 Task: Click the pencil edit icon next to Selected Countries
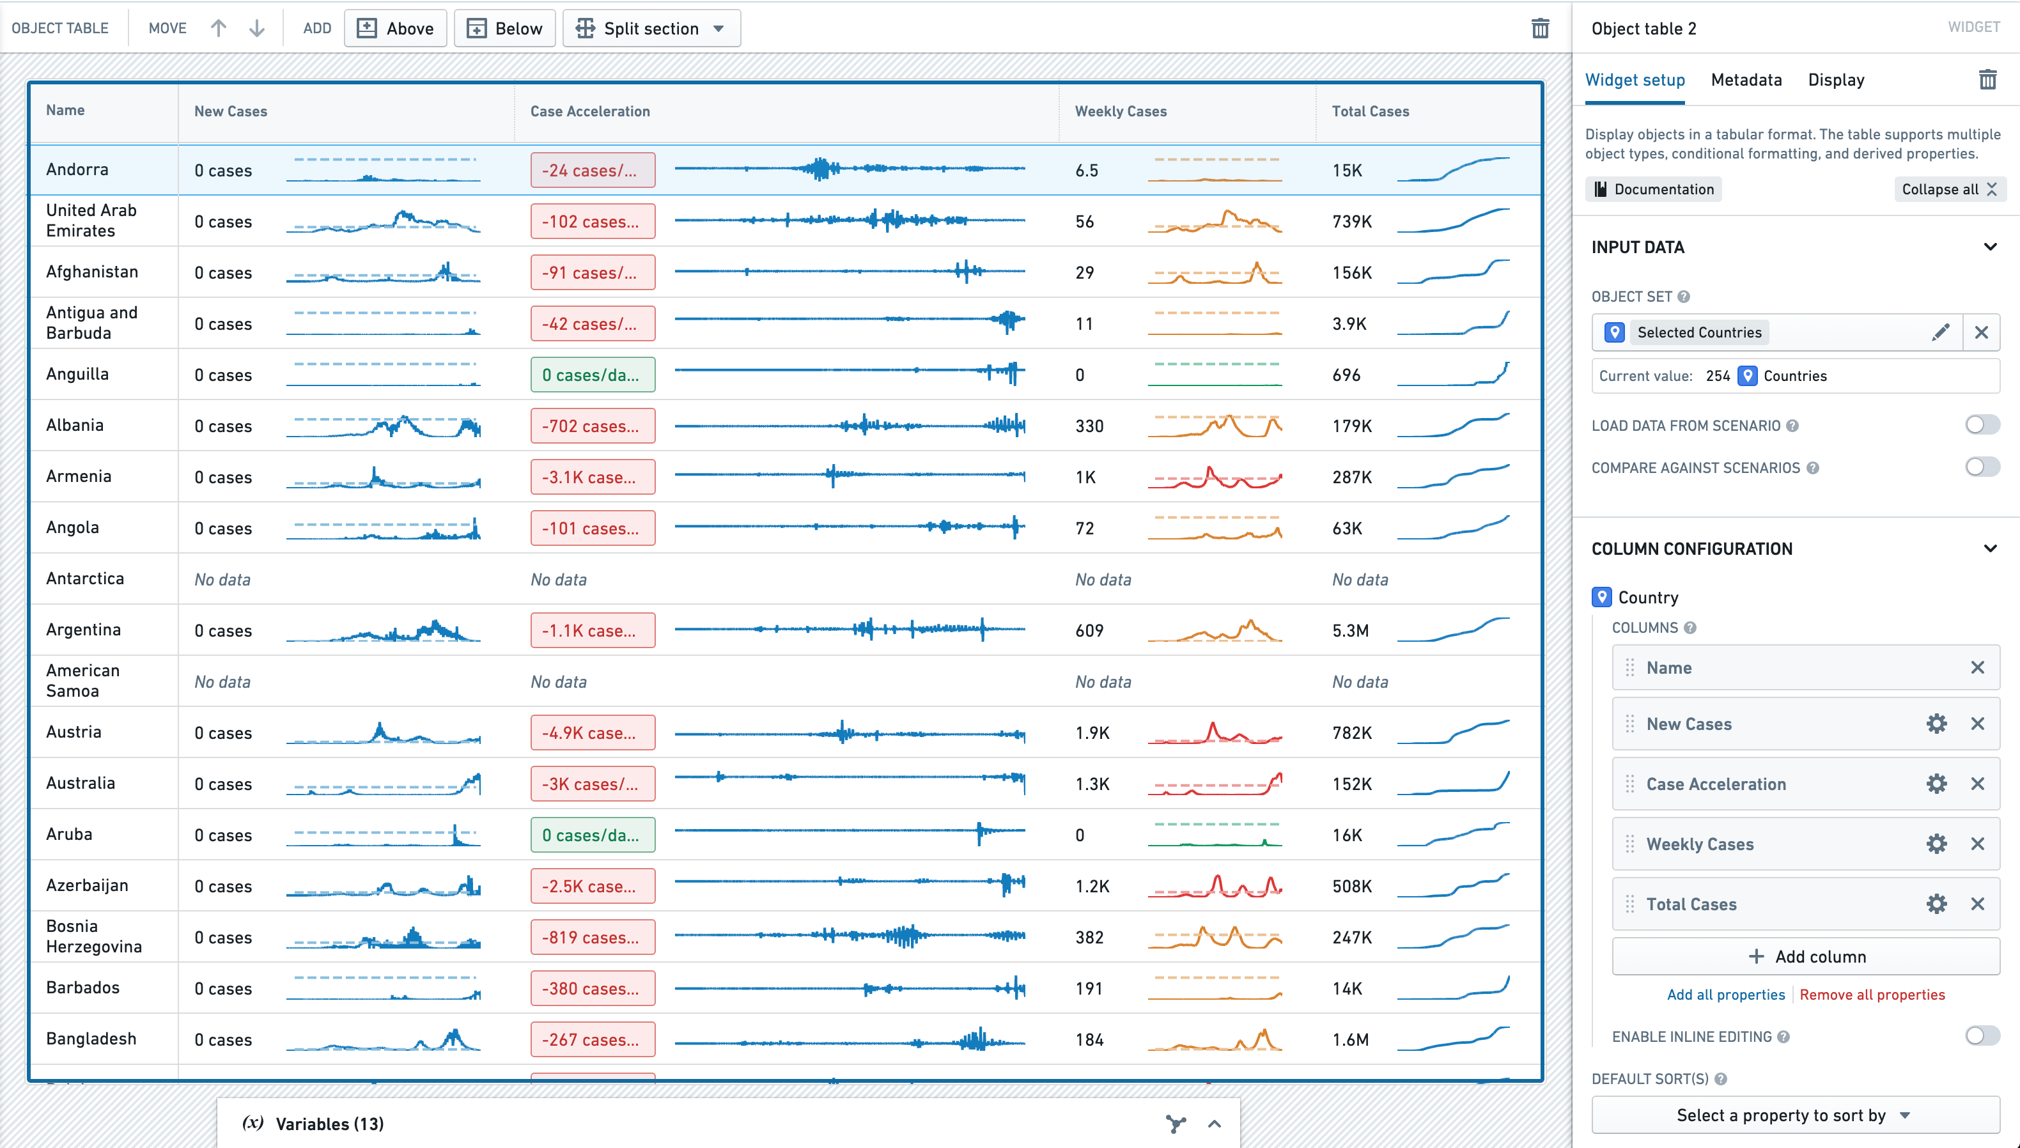(x=1942, y=331)
